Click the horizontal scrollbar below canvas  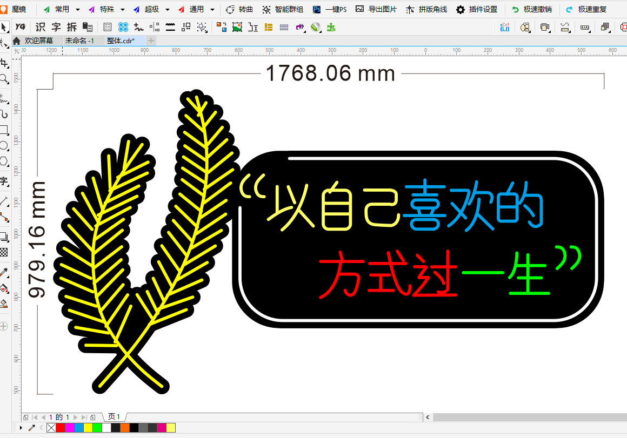530,417
